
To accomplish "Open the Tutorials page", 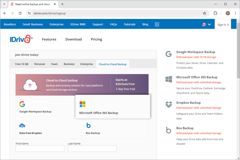I will pos(130,24).
